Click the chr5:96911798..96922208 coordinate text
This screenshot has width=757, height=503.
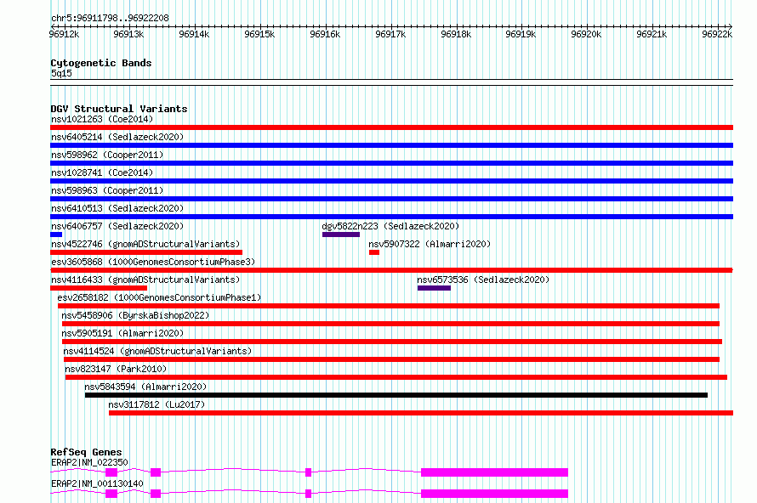click(110, 19)
